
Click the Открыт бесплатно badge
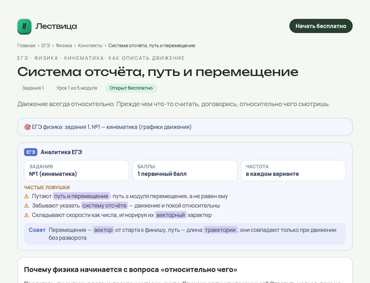coord(131,88)
